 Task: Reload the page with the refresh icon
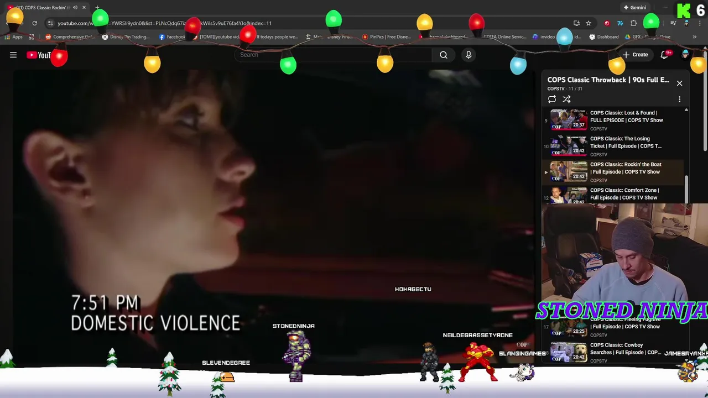tap(34, 23)
